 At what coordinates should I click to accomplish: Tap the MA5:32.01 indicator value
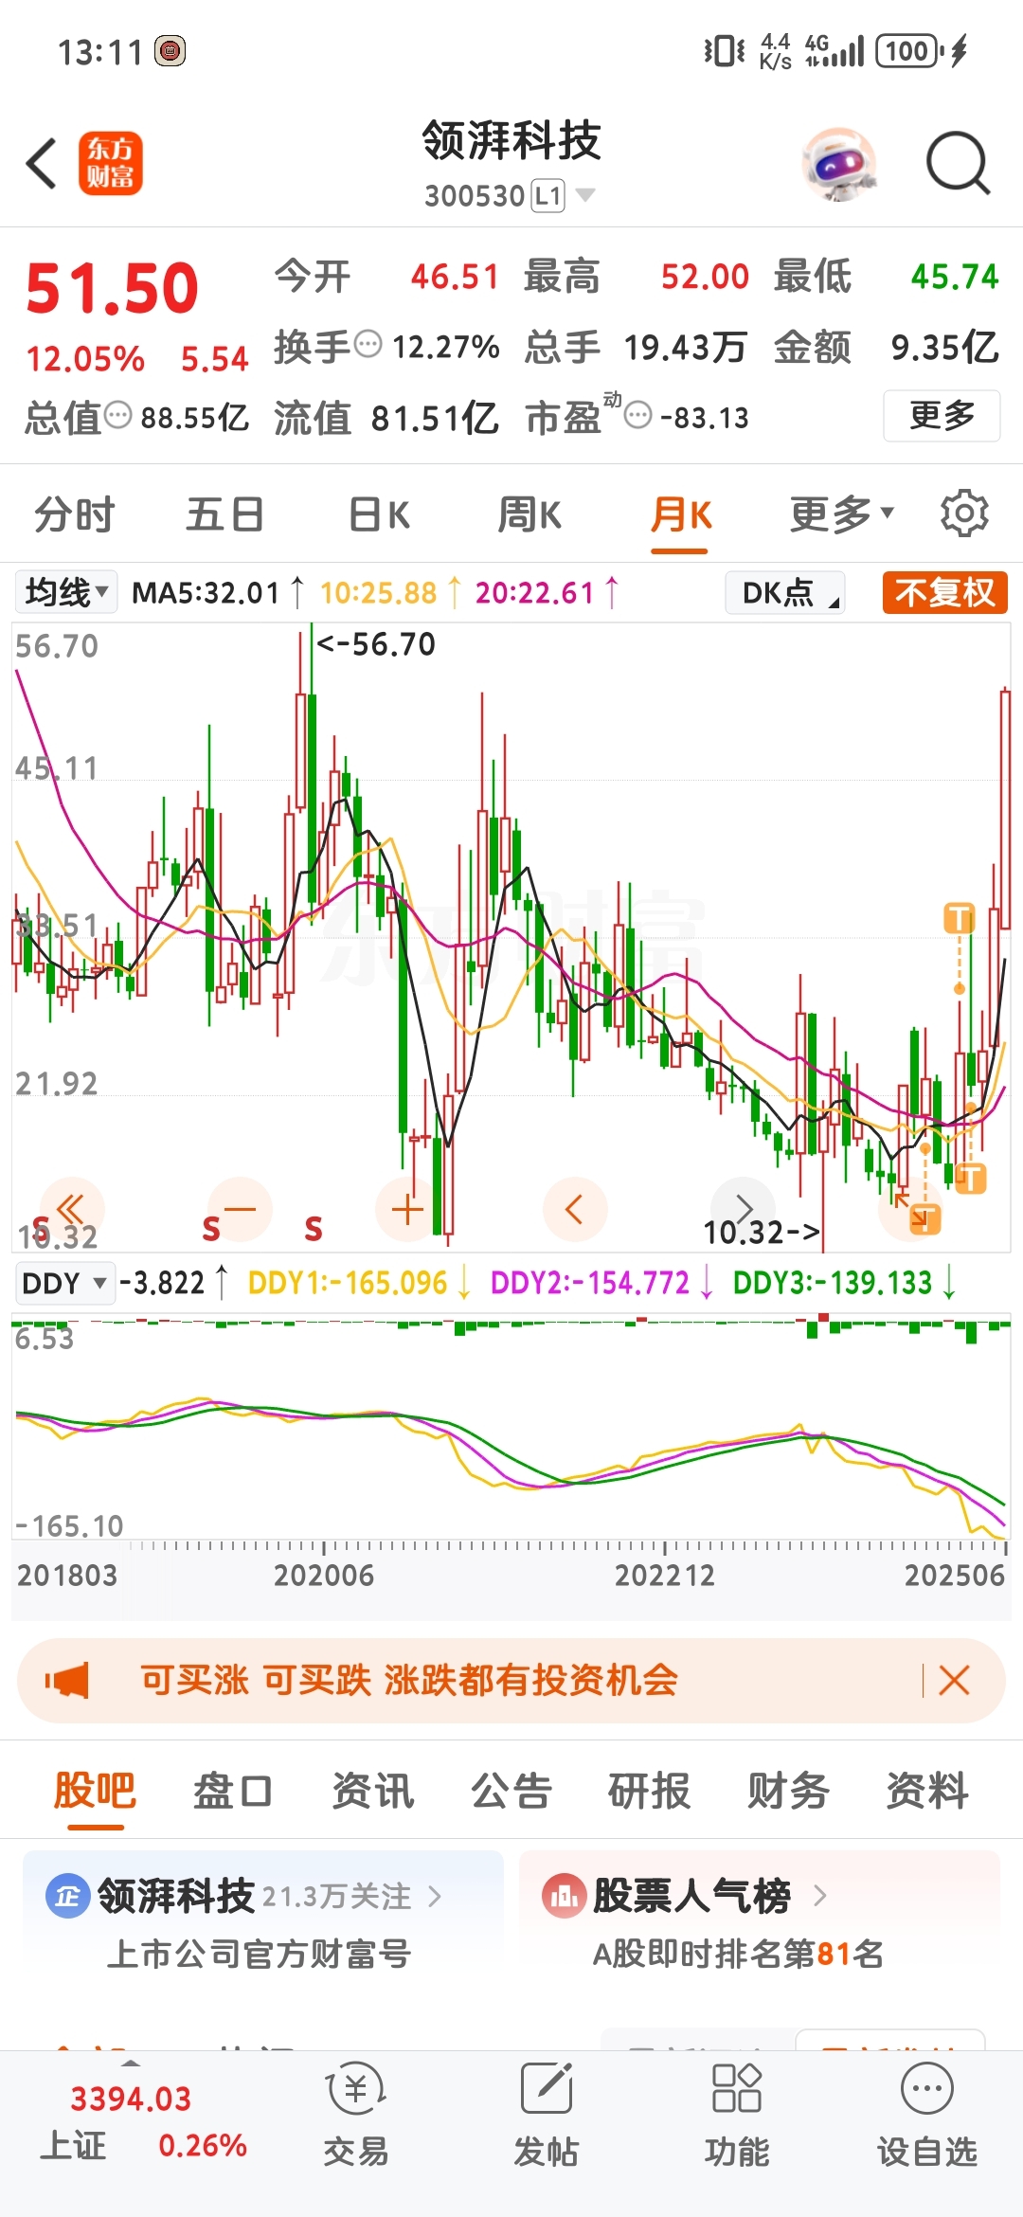[206, 593]
